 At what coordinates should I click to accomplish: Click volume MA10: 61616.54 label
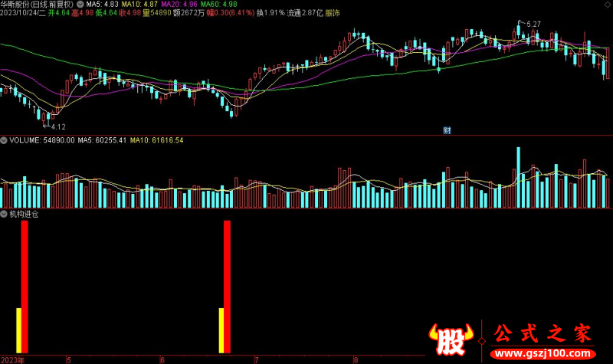point(156,140)
